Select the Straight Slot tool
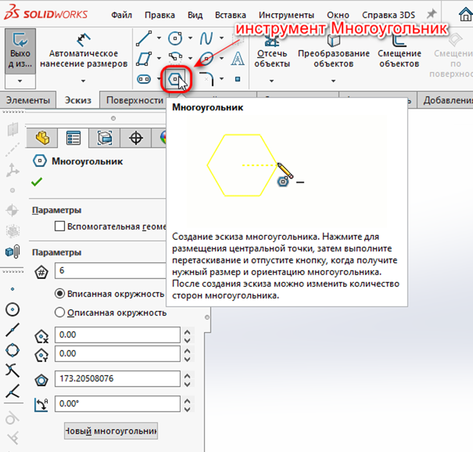Screen dimensions: 473x452 (144, 79)
